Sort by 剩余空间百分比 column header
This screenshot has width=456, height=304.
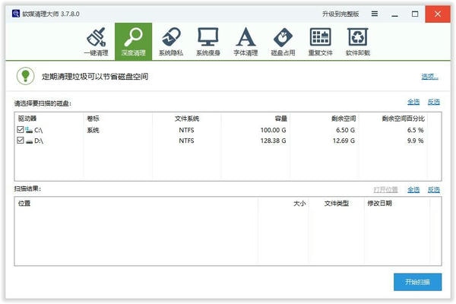[393, 119]
